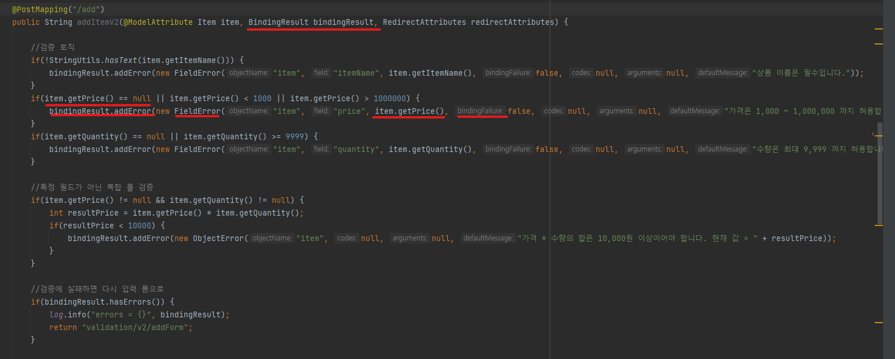Viewport: 895px width, 359px height.
Task: Click the redirectAttributes parameter name
Action: [512, 23]
